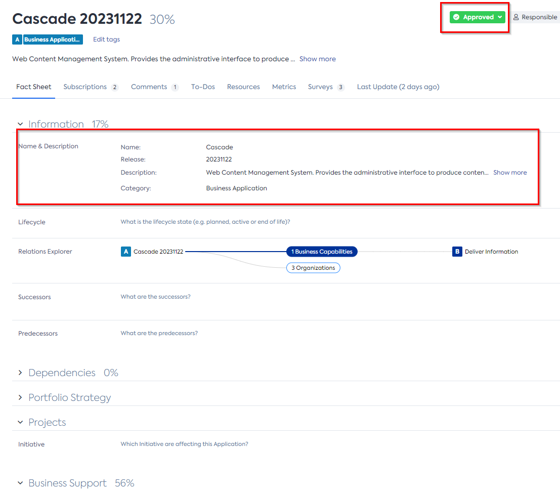560x490 pixels.
Task: Expand the Dependencies section
Action: [20, 373]
